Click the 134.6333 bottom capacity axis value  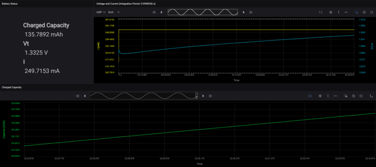(x=15, y=156)
